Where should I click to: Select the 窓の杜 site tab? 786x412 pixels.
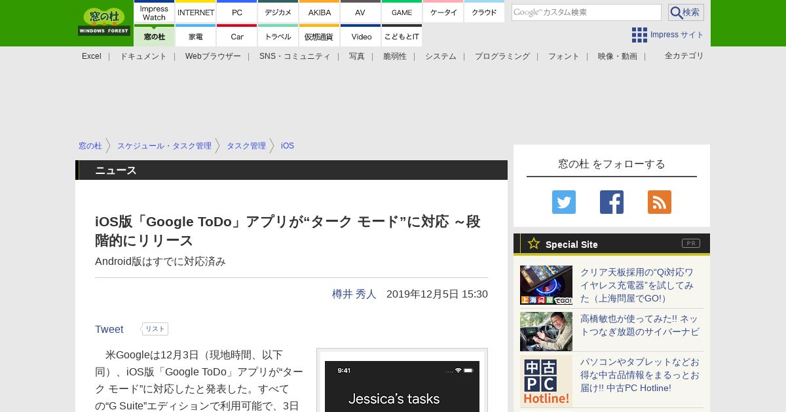(155, 36)
